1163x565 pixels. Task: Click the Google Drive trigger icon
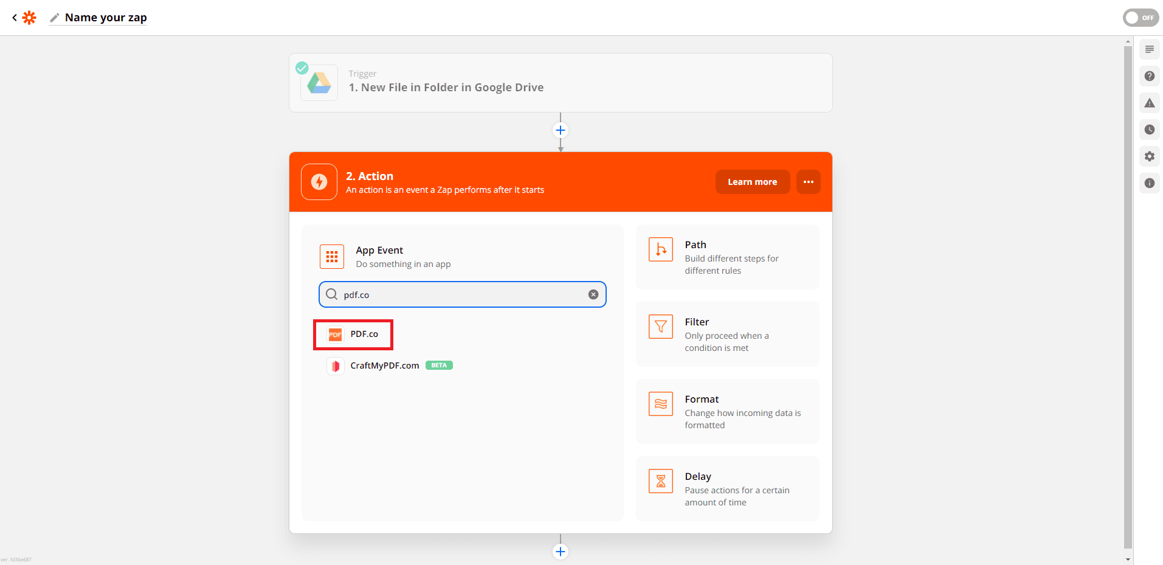(x=319, y=82)
